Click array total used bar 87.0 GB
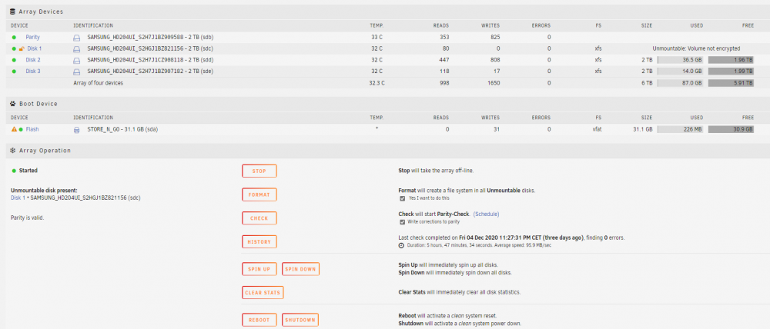Viewport: 770px width, 329px height. tap(680, 83)
